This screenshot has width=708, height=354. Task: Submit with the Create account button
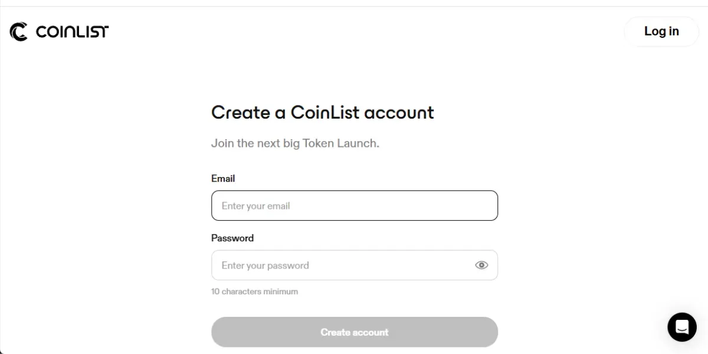pyautogui.click(x=355, y=332)
